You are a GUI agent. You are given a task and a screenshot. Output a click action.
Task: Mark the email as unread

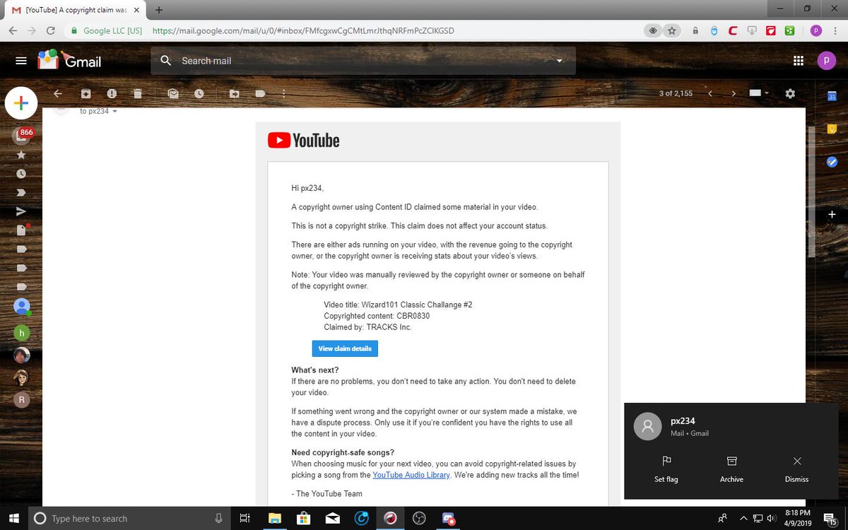tap(173, 93)
